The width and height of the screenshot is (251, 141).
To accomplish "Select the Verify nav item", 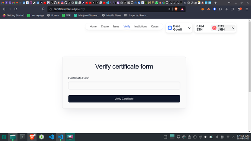I will coord(127,27).
